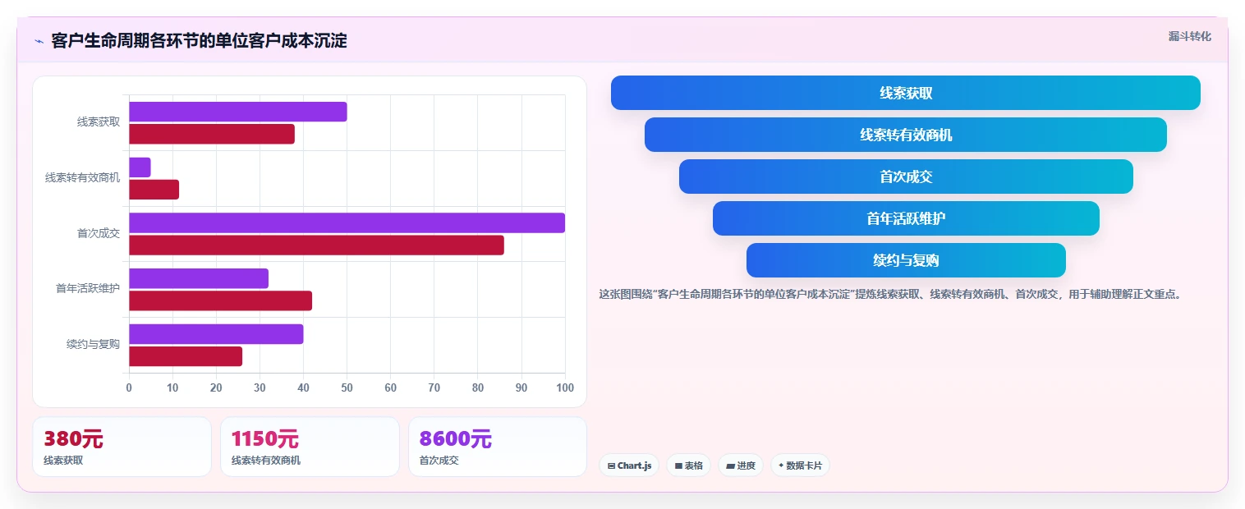This screenshot has height=509, width=1245.
Task: Click the Chart.js chip
Action: 629,465
